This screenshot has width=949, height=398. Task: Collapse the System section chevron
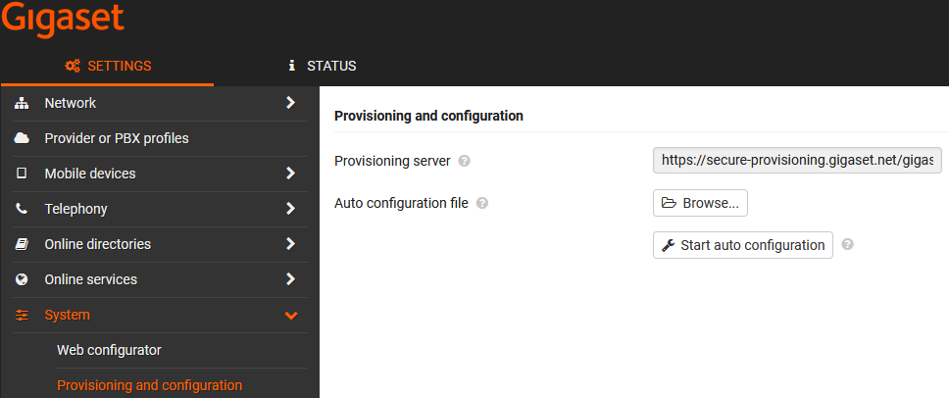(x=290, y=315)
